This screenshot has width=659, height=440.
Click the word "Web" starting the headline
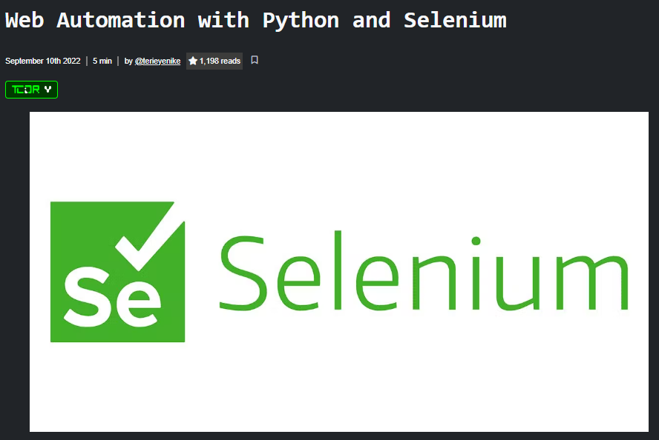(24, 20)
